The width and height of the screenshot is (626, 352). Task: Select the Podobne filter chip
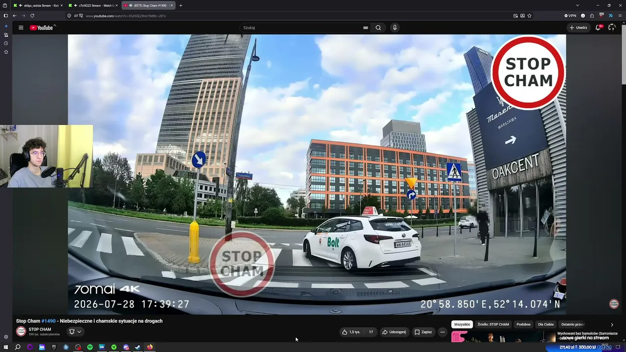[523, 324]
